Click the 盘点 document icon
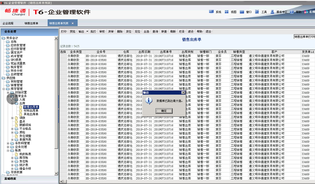315x184 pixels. [x=17, y=121]
